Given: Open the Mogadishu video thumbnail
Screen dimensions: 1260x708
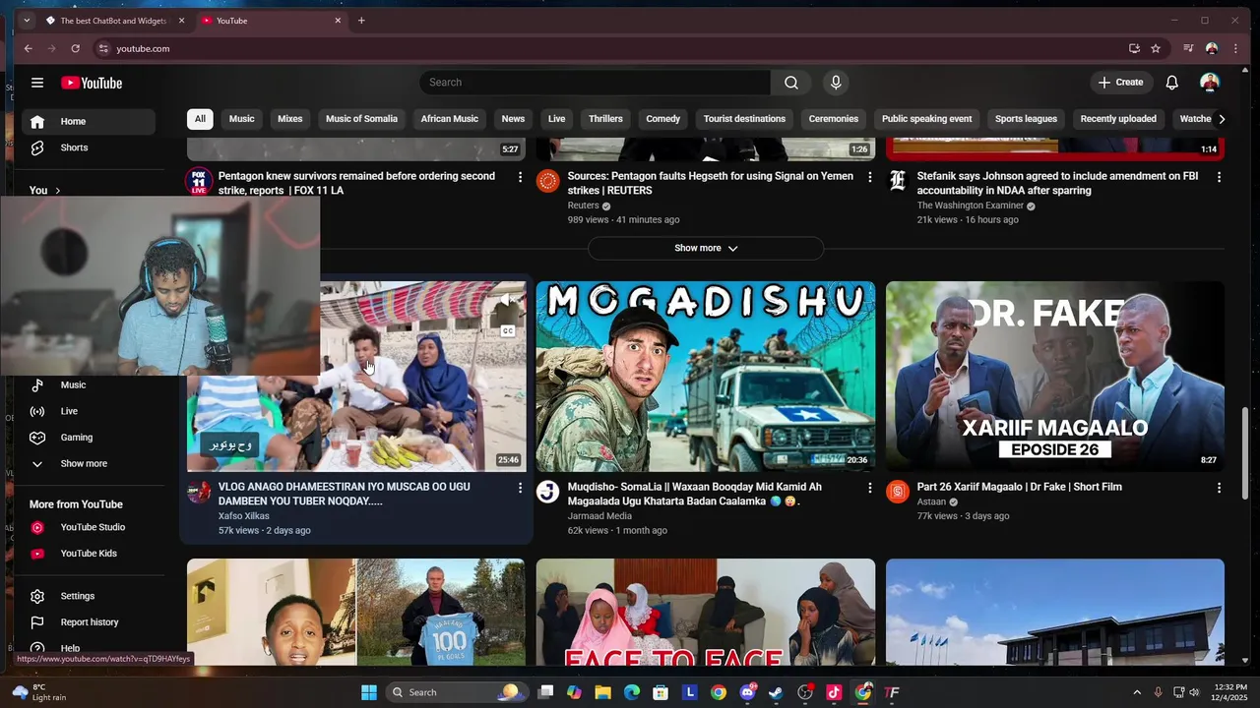Looking at the screenshot, I should click(x=706, y=377).
